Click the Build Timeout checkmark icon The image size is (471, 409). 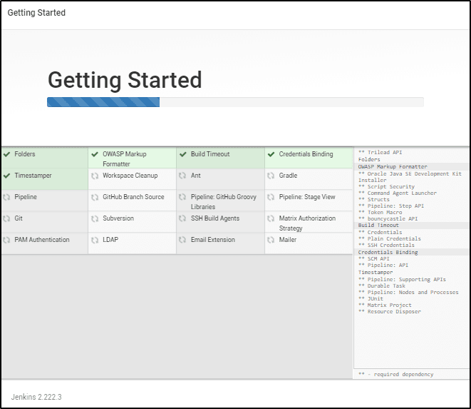pos(183,154)
